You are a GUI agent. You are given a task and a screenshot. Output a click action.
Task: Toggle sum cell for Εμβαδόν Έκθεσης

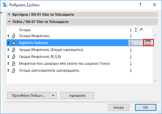pyautogui.click(x=136, y=43)
